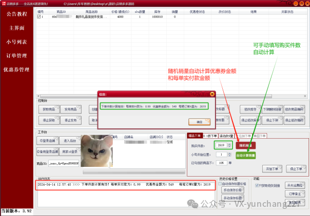Open 小号列表 from the sidebar

16,42
